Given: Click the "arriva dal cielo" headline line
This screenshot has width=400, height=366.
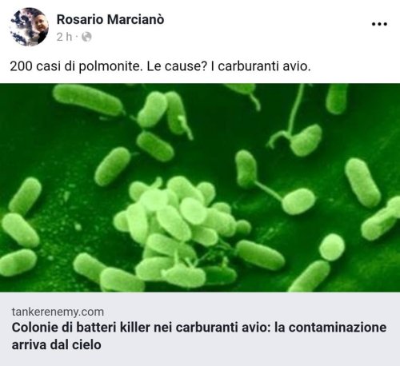Looking at the screenshot, I should click(57, 344).
